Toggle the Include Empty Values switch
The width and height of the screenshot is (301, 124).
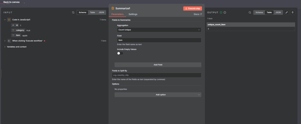[x=120, y=53]
